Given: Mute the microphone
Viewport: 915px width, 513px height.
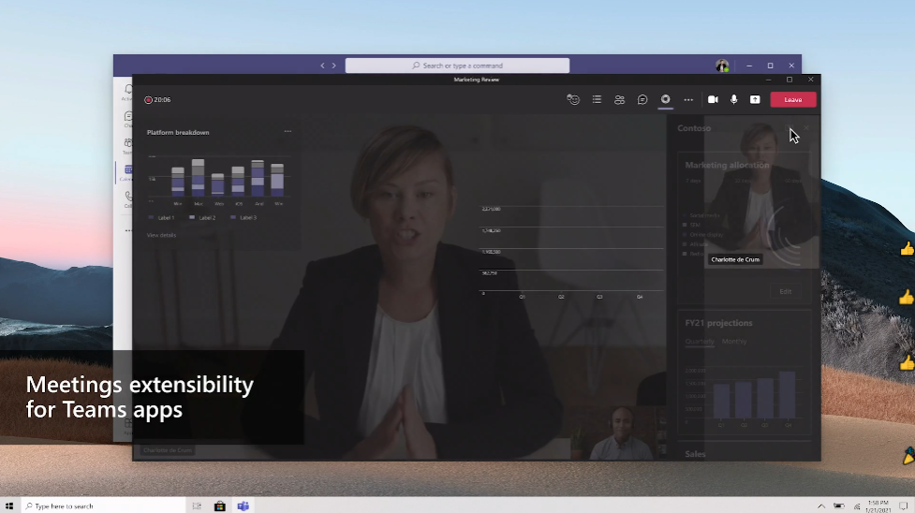Looking at the screenshot, I should tap(734, 99).
